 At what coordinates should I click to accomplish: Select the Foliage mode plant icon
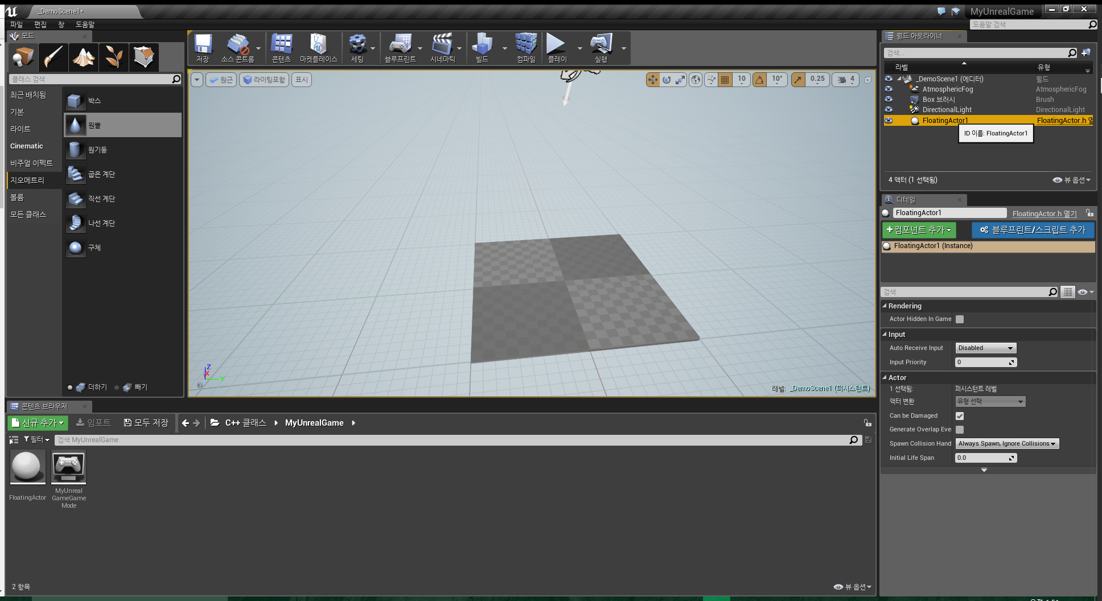point(114,57)
